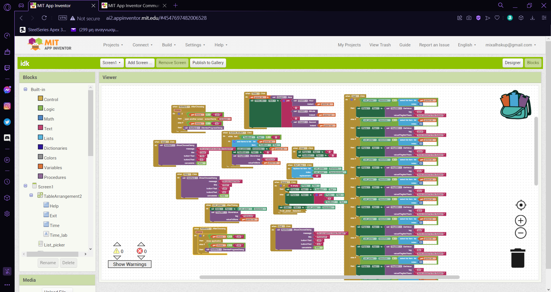Open the Projects menu
This screenshot has width=551, height=292.
tap(113, 45)
